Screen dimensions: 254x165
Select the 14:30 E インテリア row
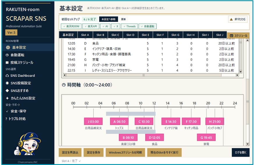tap(151, 49)
